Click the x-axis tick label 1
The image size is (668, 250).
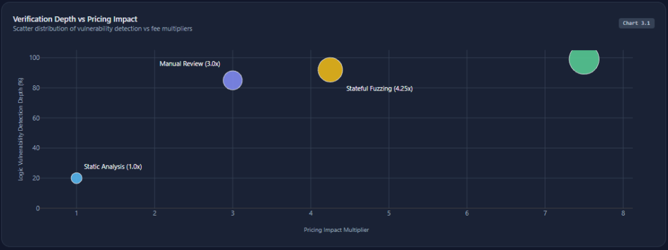coord(77,214)
